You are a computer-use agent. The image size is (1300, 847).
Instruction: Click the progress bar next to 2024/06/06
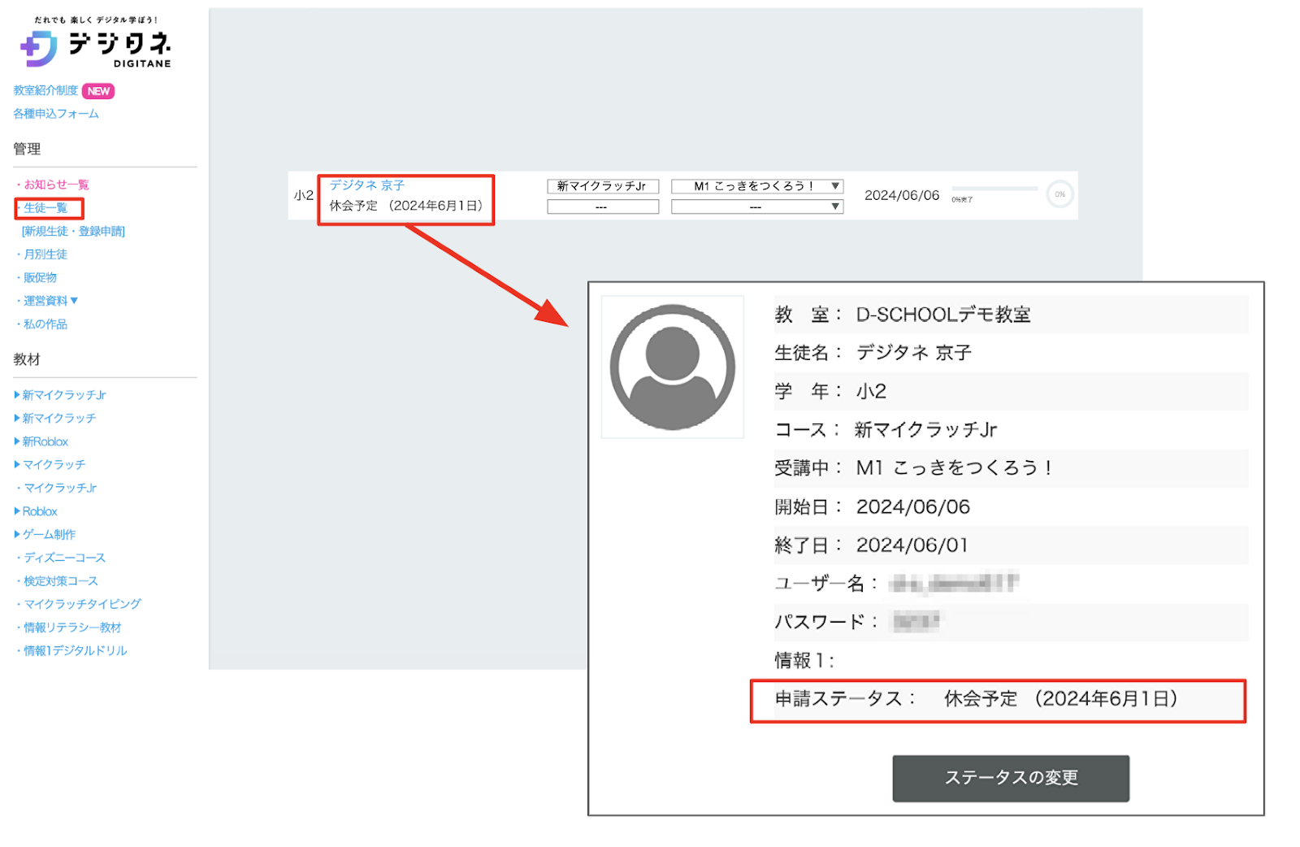994,189
